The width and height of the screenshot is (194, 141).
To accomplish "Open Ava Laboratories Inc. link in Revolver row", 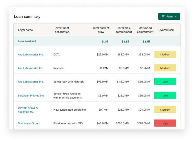I will pos(31,68).
